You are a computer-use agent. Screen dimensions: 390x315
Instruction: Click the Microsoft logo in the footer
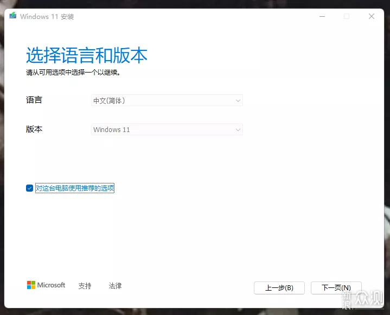tap(46, 285)
